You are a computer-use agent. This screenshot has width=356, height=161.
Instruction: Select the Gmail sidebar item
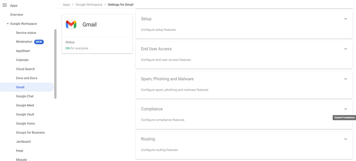pyautogui.click(x=27, y=87)
